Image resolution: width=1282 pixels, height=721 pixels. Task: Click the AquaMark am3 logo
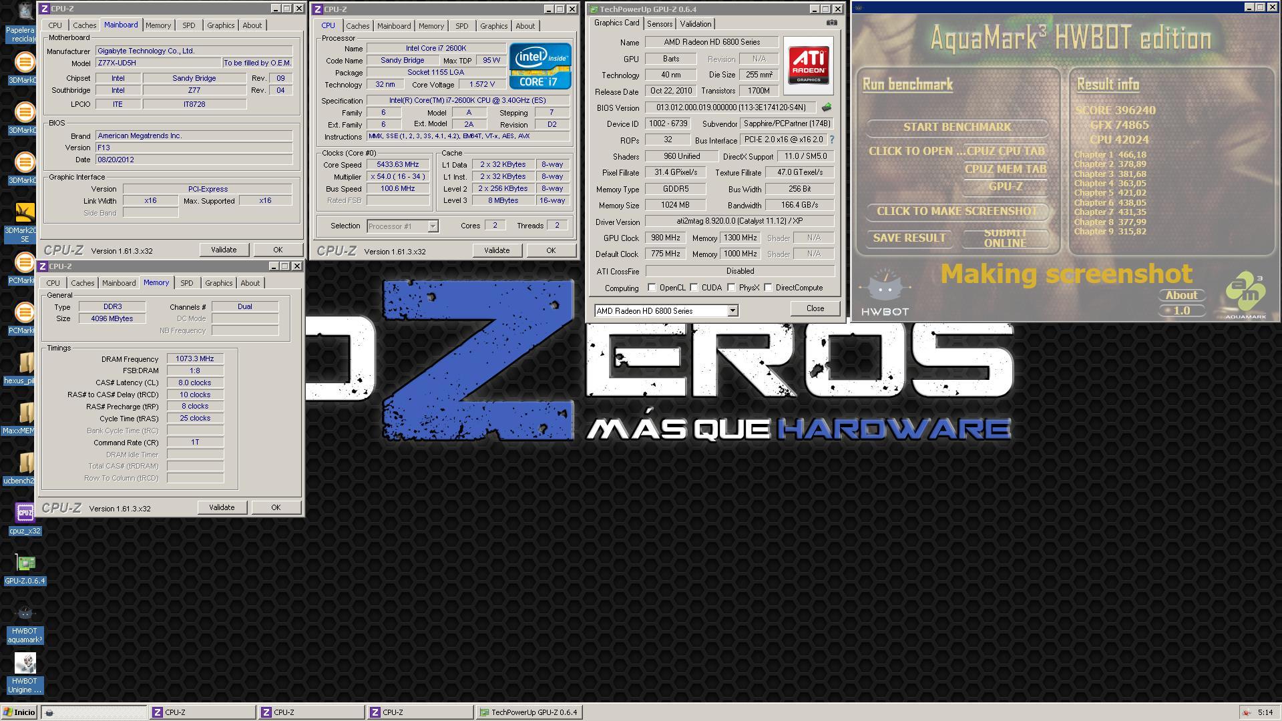1246,294
